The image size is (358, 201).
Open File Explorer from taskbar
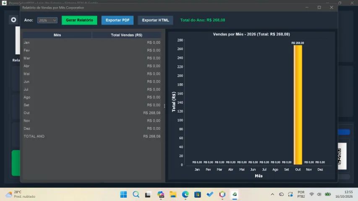(173, 194)
